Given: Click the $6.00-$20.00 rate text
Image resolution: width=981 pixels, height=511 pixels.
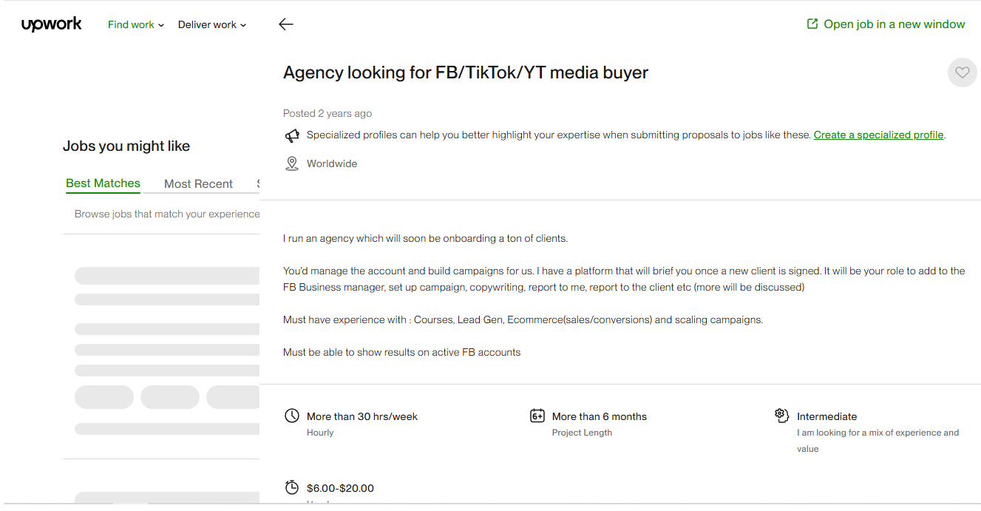Looking at the screenshot, I should tap(340, 488).
